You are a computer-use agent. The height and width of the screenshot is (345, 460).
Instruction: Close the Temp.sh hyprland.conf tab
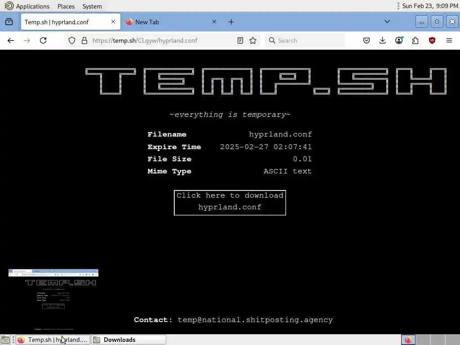click(x=113, y=22)
